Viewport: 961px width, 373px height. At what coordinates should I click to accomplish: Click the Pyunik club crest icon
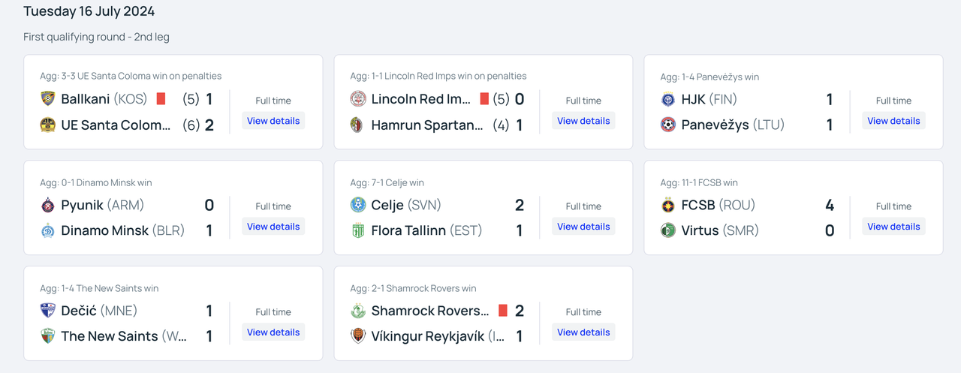point(48,206)
